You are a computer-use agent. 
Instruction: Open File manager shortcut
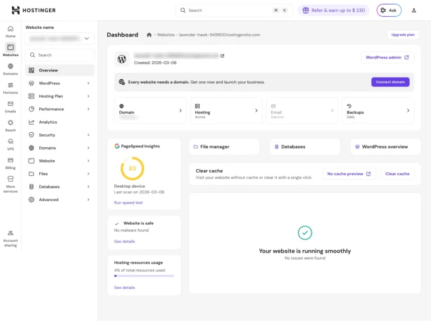point(224,147)
